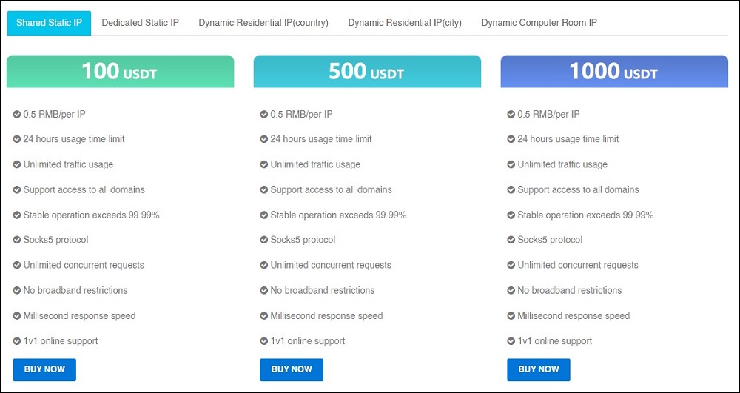Click checkmark next to Stable operation exceeds 99.99% in 100 USDT plan
This screenshot has height=393, width=740.
(x=16, y=215)
